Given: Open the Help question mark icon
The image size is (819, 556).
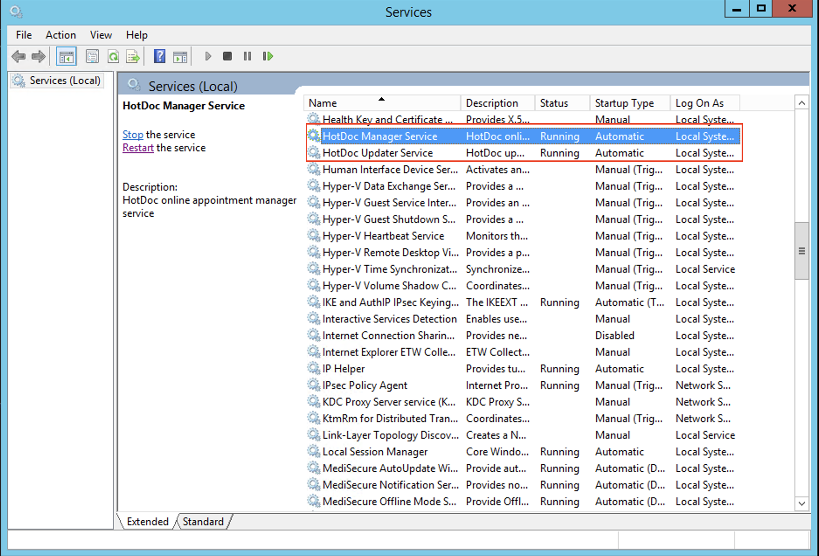Looking at the screenshot, I should tap(160, 56).
